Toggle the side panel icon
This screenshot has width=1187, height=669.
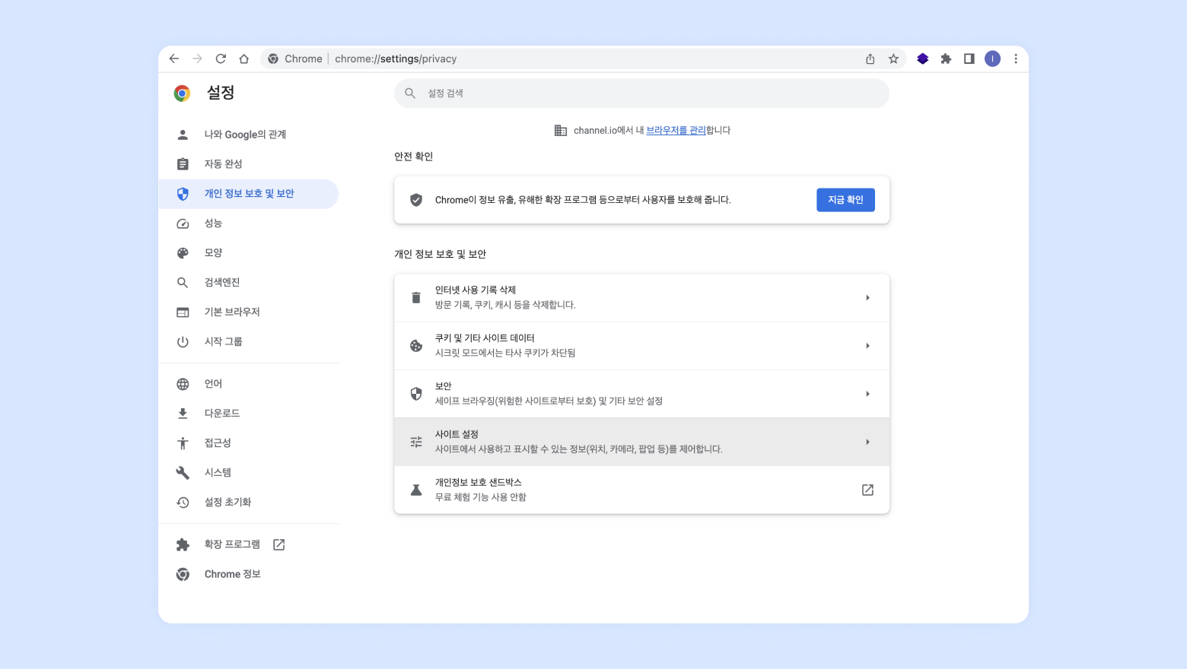[x=969, y=59]
